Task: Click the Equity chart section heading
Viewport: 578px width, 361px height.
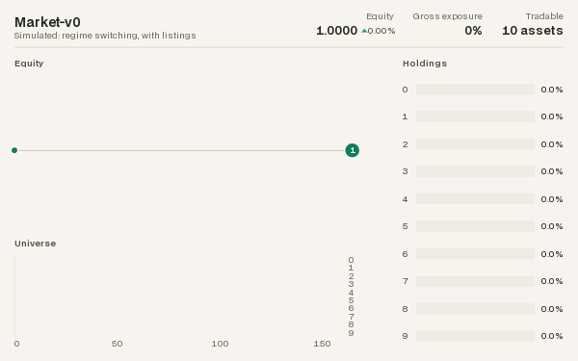Action: coord(29,64)
